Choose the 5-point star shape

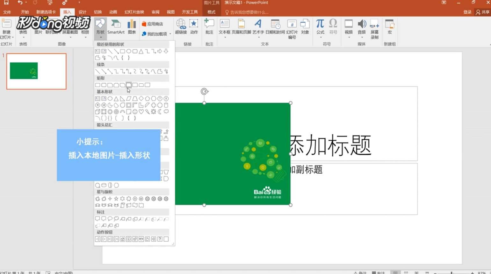[x=116, y=199]
